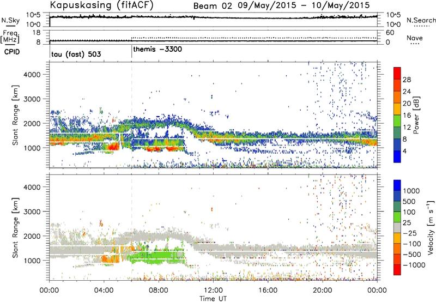Click the 'Slant Range [km]' label of power panel
The height and width of the screenshot is (302, 436).
coord(15,115)
